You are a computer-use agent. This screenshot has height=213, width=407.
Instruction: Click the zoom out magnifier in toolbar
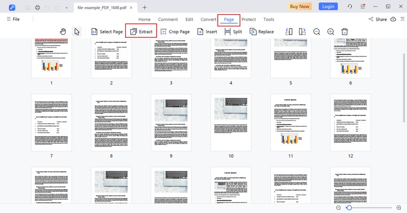(317, 32)
